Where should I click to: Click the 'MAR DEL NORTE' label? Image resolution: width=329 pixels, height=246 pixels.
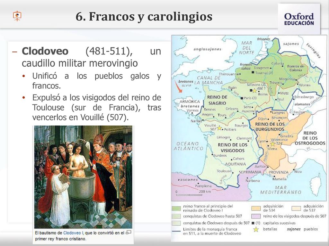tap(246, 48)
